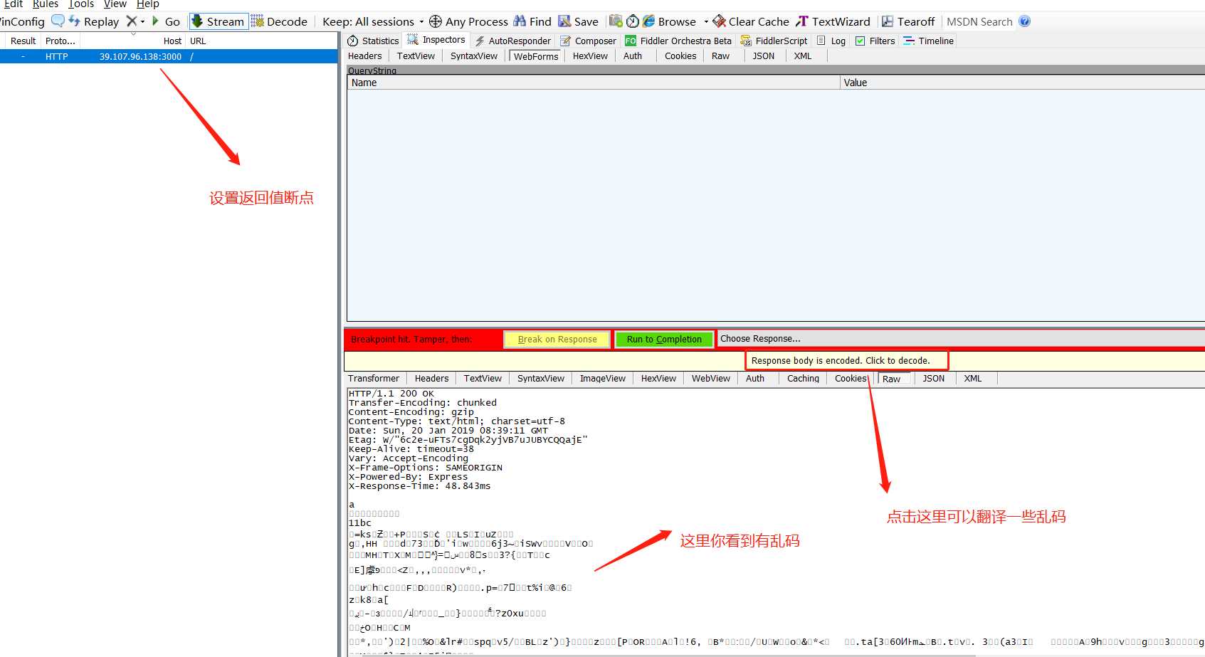Switch to the Inspectors tab
1205x657 pixels.
pyautogui.click(x=436, y=40)
